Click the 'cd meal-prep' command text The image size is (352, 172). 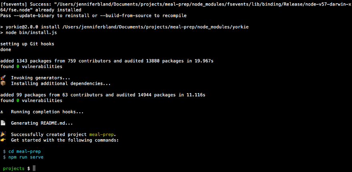24,152
